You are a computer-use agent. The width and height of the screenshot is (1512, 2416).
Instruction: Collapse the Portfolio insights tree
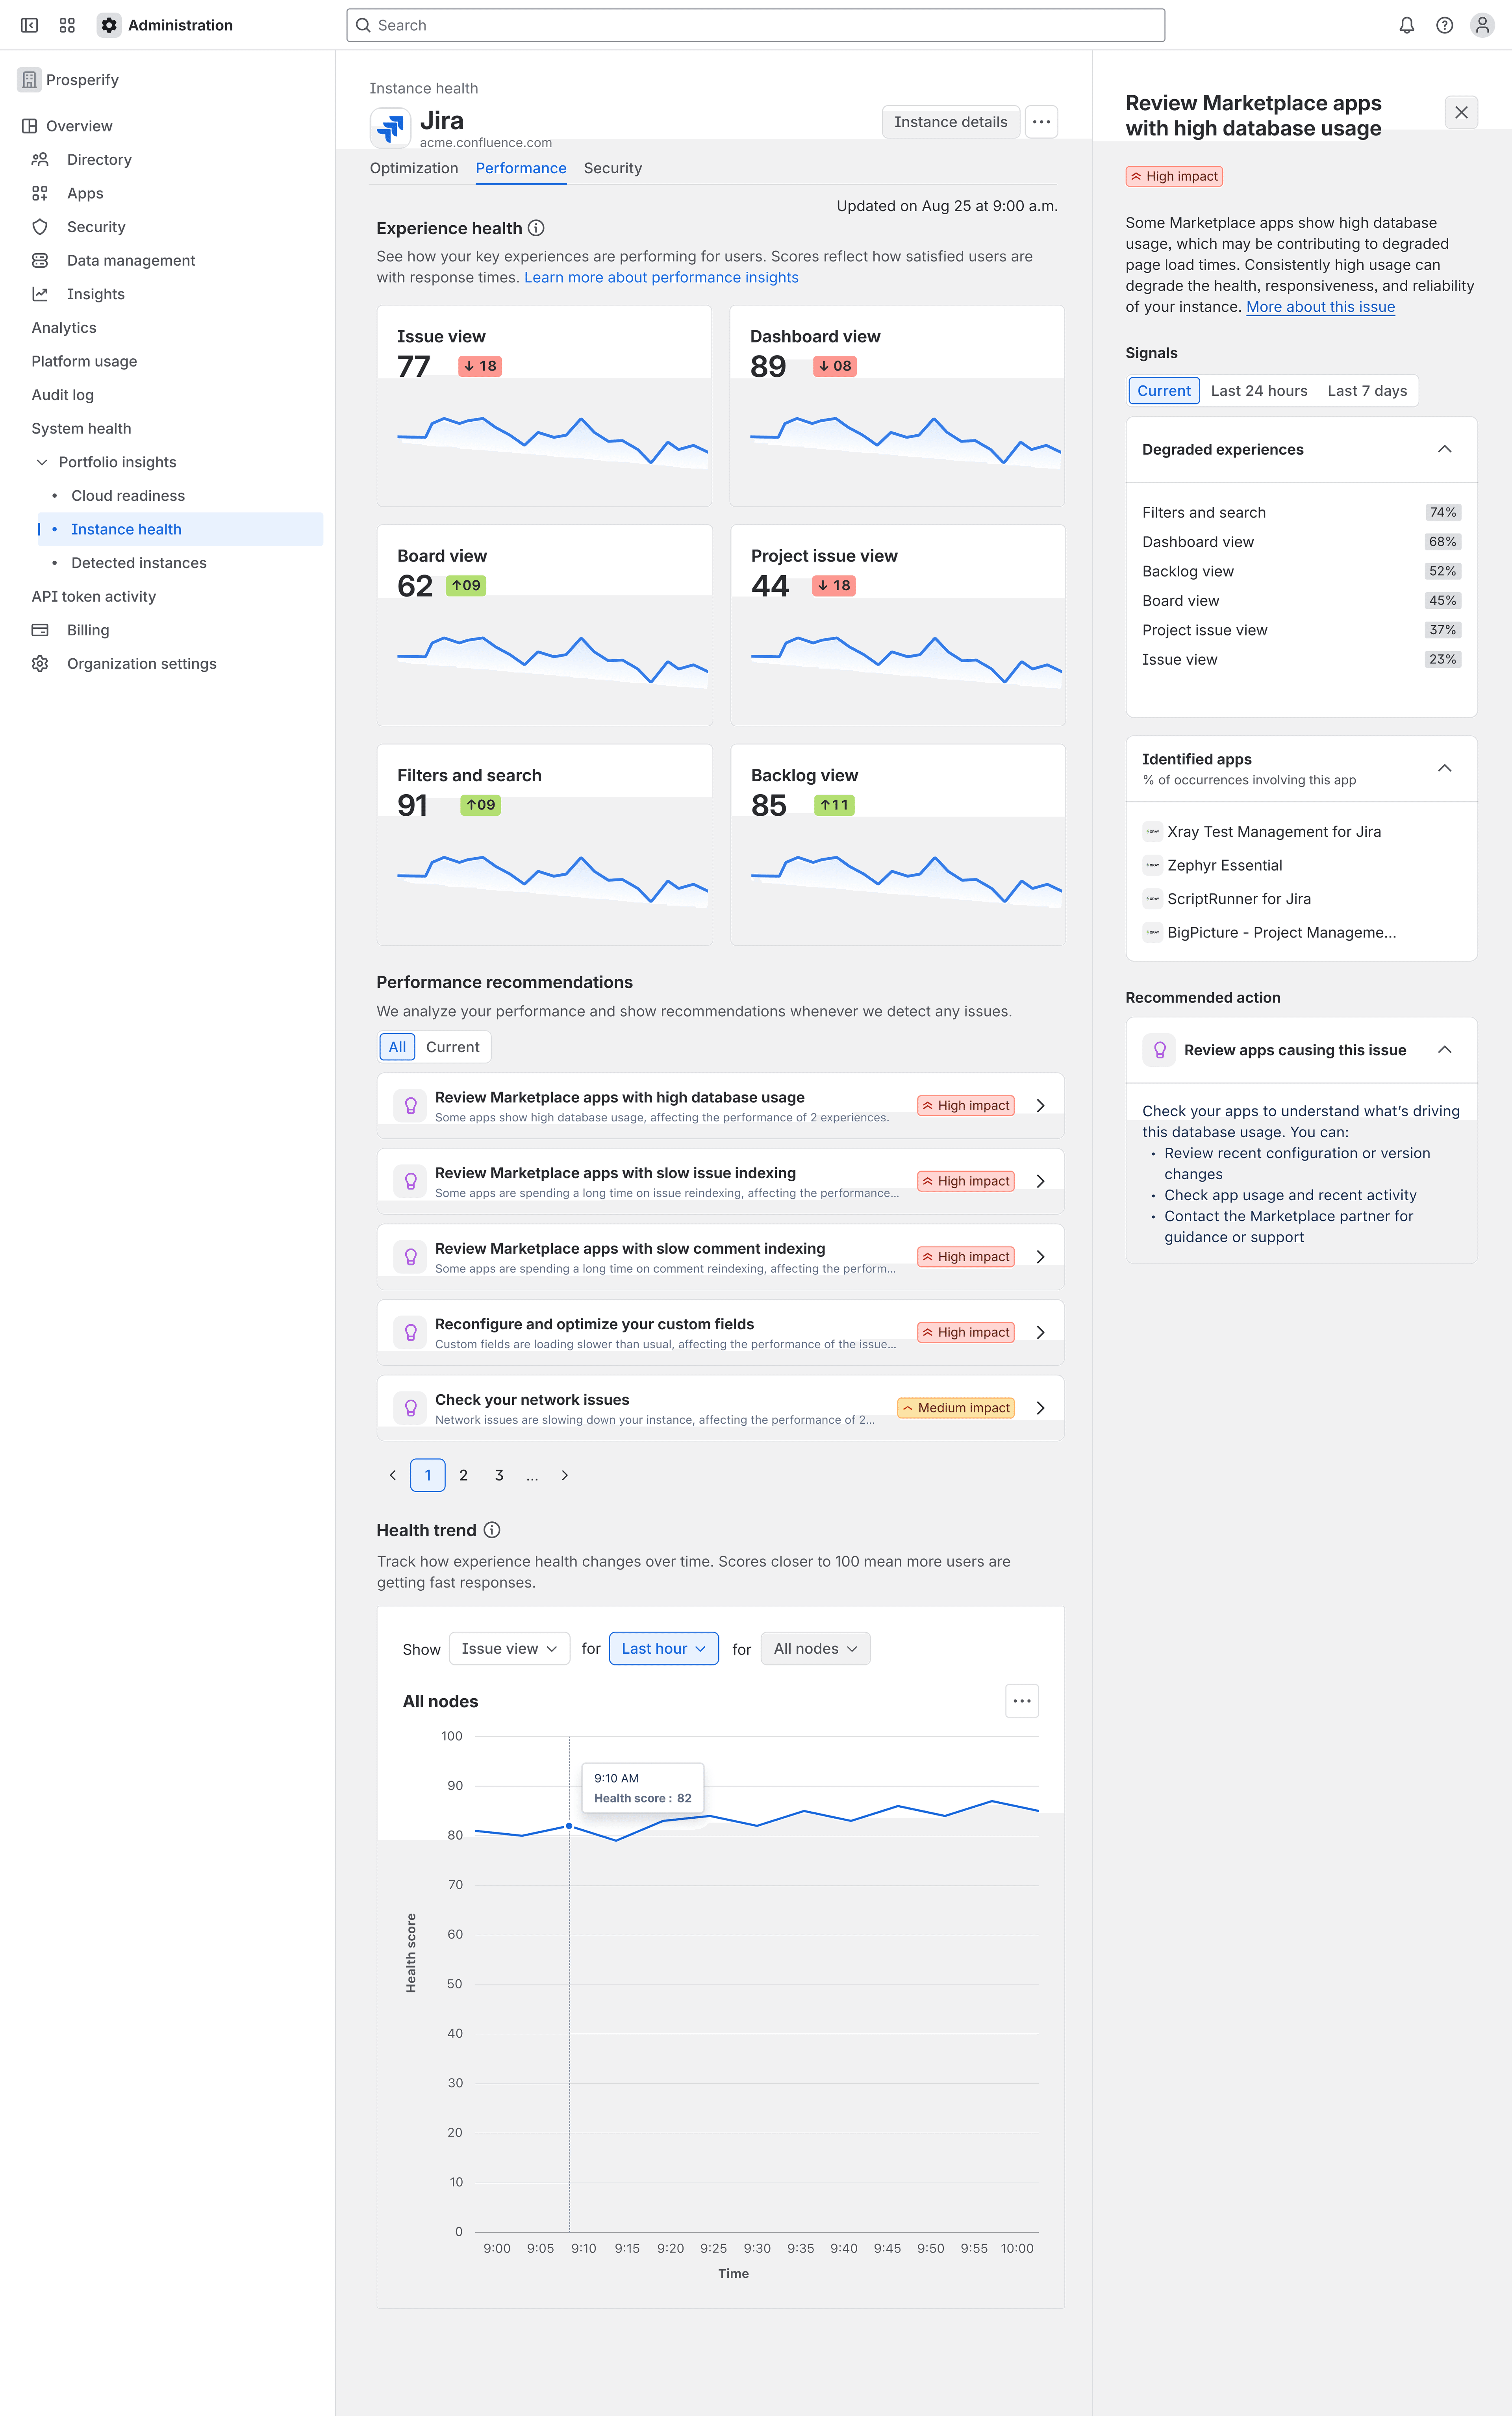pyautogui.click(x=42, y=462)
